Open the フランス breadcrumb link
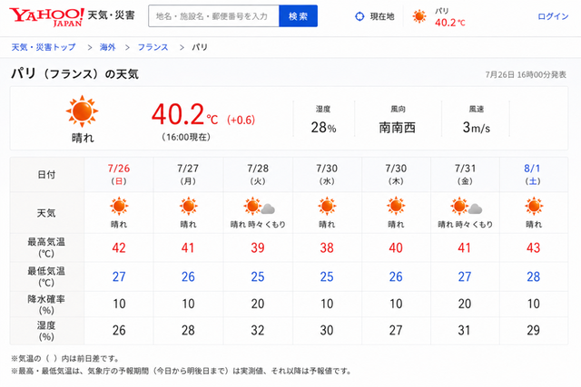581x387 pixels. [x=153, y=47]
